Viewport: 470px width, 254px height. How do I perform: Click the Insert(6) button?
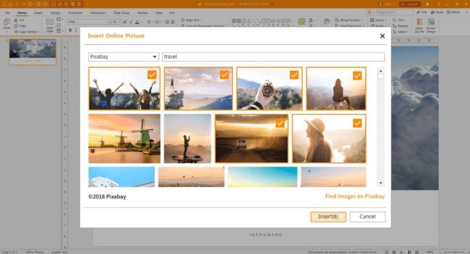[x=328, y=217]
